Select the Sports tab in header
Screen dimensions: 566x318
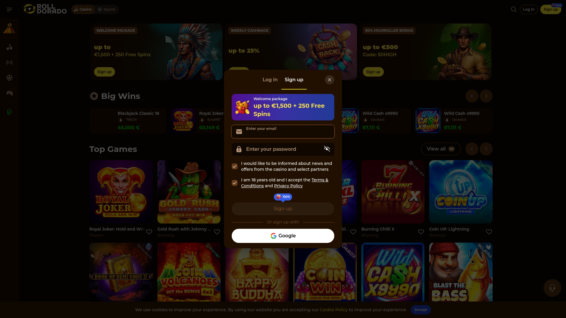(x=107, y=9)
